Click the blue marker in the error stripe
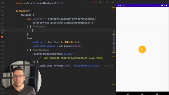This screenshot has height=95, width=169. pyautogui.click(x=114, y=43)
